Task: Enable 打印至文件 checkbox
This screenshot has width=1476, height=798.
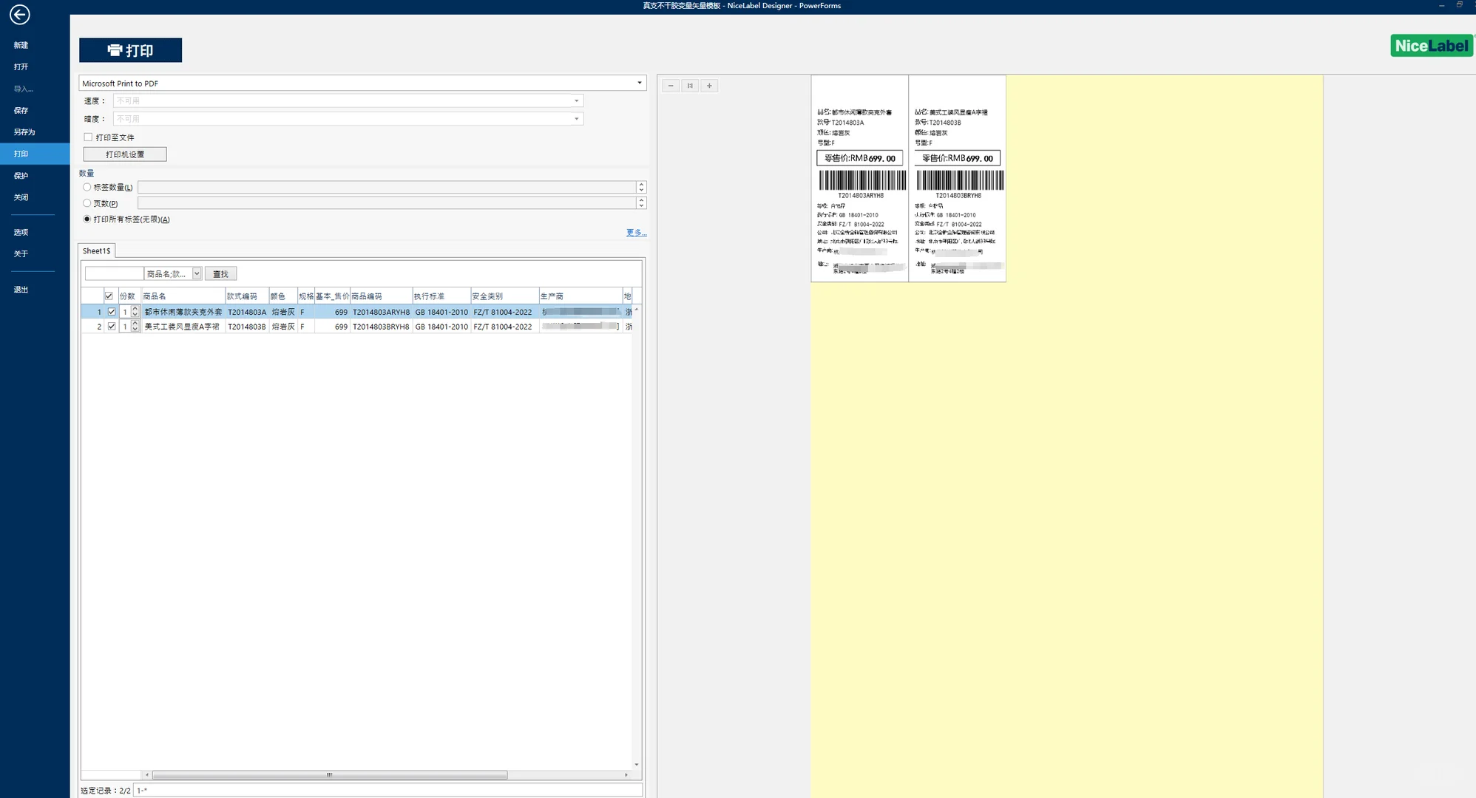Action: pos(89,137)
